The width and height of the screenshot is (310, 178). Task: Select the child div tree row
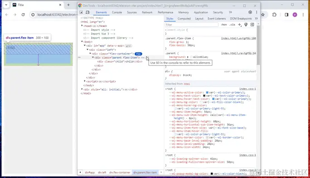tap(120, 62)
